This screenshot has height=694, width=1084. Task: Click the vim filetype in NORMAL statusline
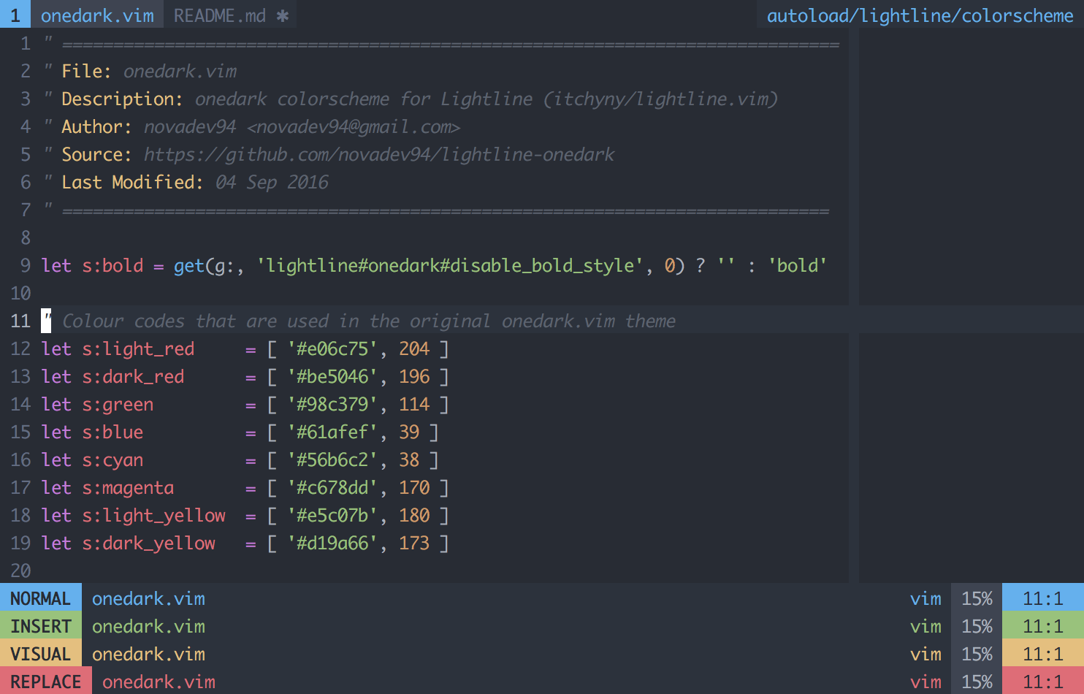point(925,598)
